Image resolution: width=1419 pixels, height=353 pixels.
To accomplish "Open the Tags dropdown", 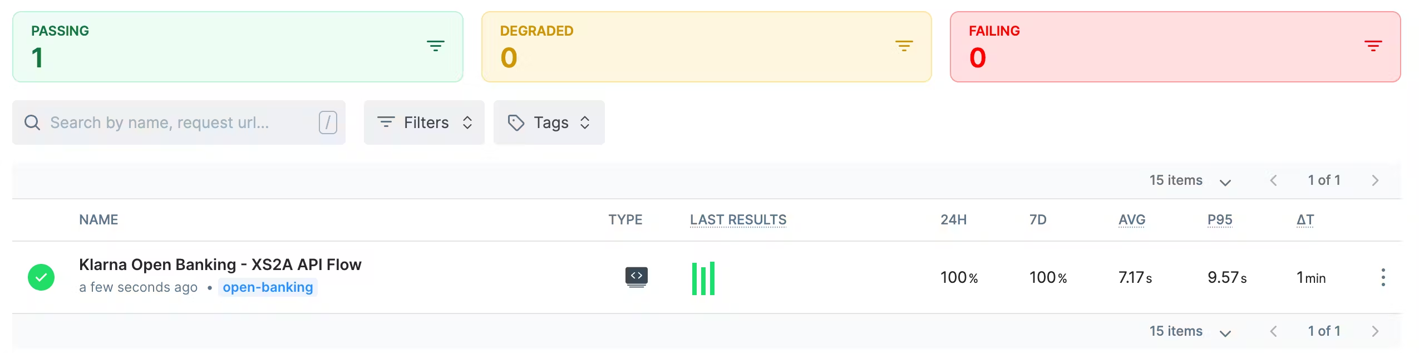I will [549, 122].
